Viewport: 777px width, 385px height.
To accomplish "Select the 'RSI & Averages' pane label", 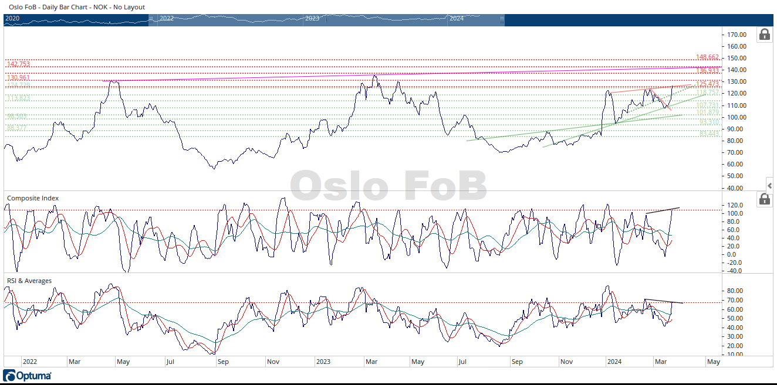I will [29, 281].
